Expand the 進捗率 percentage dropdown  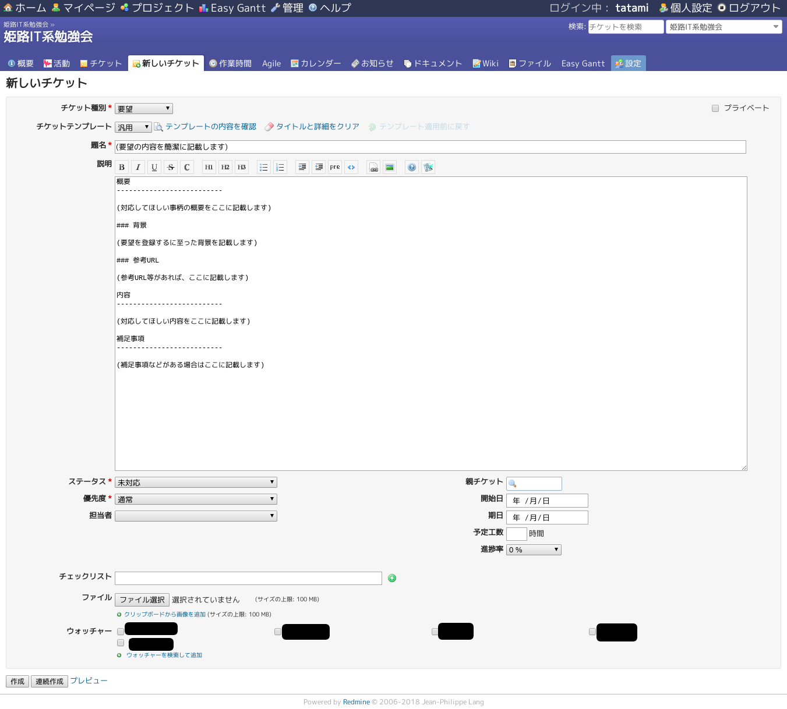coord(532,550)
